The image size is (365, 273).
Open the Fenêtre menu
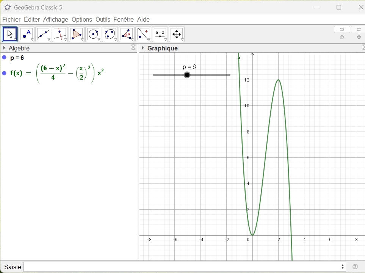coord(124,20)
